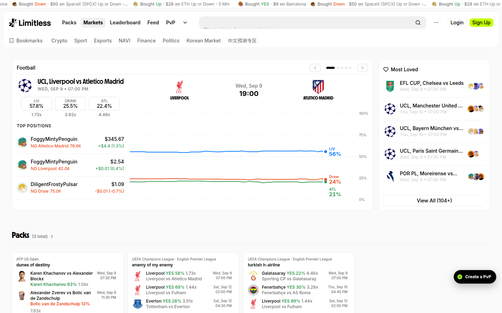502x313 pixels.
Task: Jump to the last carousel page dot
Action: pyautogui.click(x=350, y=68)
